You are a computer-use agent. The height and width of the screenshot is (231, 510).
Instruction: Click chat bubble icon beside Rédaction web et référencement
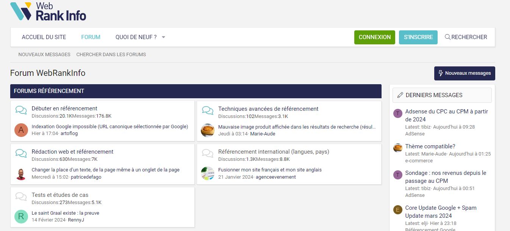click(x=21, y=153)
